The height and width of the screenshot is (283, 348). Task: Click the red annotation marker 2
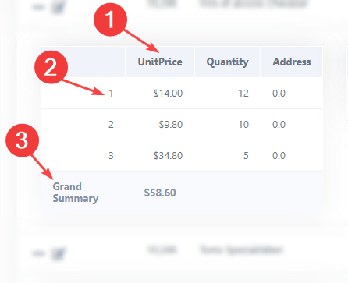(51, 67)
